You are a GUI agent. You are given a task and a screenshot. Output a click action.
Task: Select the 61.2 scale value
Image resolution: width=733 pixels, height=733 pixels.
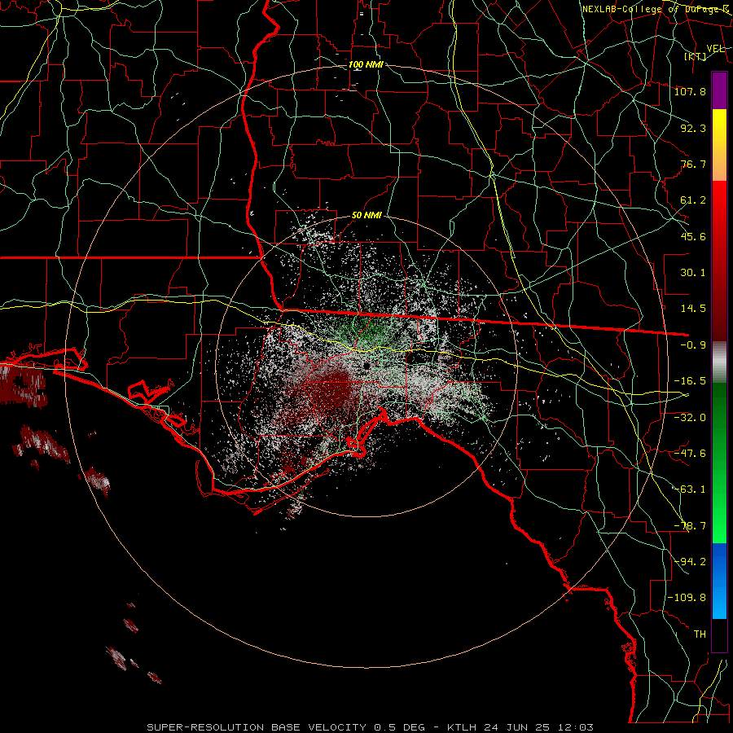point(693,200)
